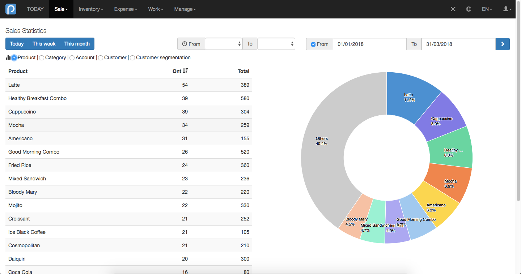Choose the Account radio button
This screenshot has width=521, height=274.
72,58
